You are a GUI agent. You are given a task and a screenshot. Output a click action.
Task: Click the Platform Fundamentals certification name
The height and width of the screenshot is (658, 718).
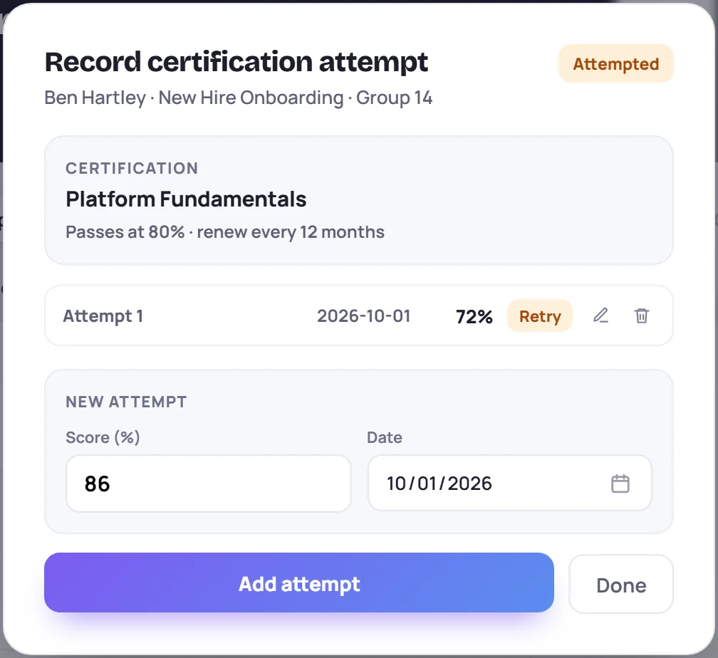(x=186, y=199)
